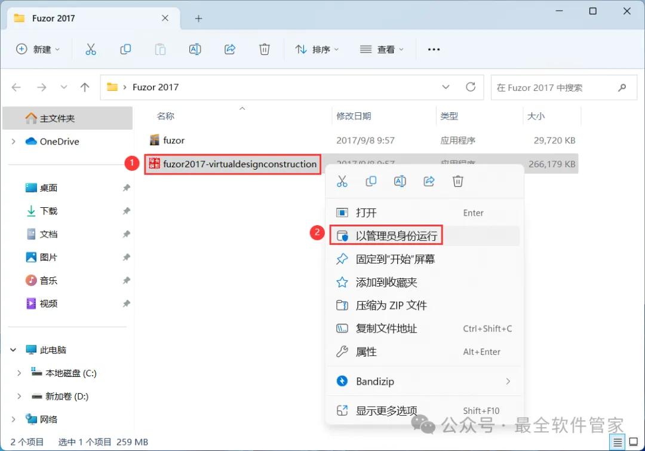This screenshot has width=645, height=451.
Task: Open 音乐 in sidebar
Action: [x=67, y=281]
